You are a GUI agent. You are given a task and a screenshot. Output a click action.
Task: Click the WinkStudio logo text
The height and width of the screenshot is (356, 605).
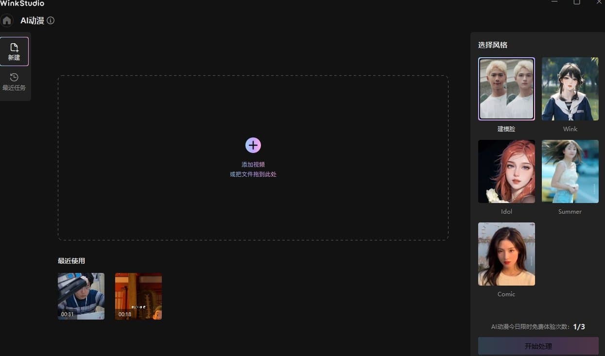click(22, 3)
